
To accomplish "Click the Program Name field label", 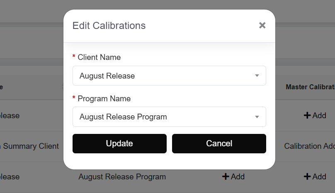I will click(104, 99).
